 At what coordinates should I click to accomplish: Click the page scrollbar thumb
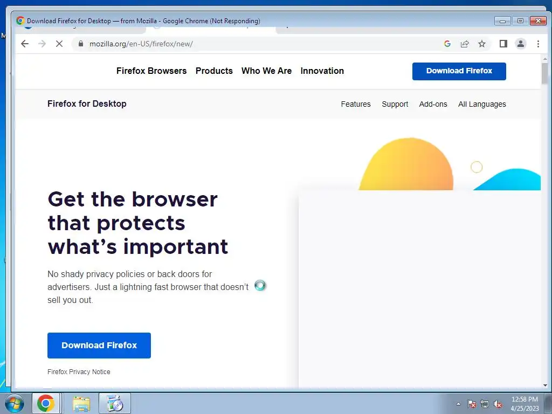click(545, 73)
